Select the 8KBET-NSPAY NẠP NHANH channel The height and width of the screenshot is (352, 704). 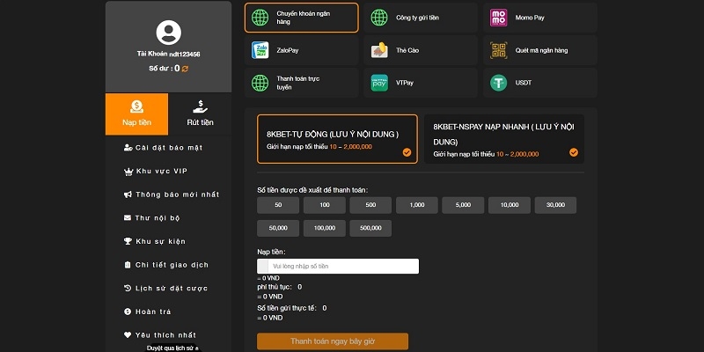502,140
